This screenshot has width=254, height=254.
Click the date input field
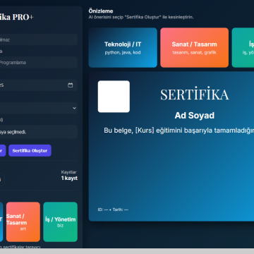(39, 85)
